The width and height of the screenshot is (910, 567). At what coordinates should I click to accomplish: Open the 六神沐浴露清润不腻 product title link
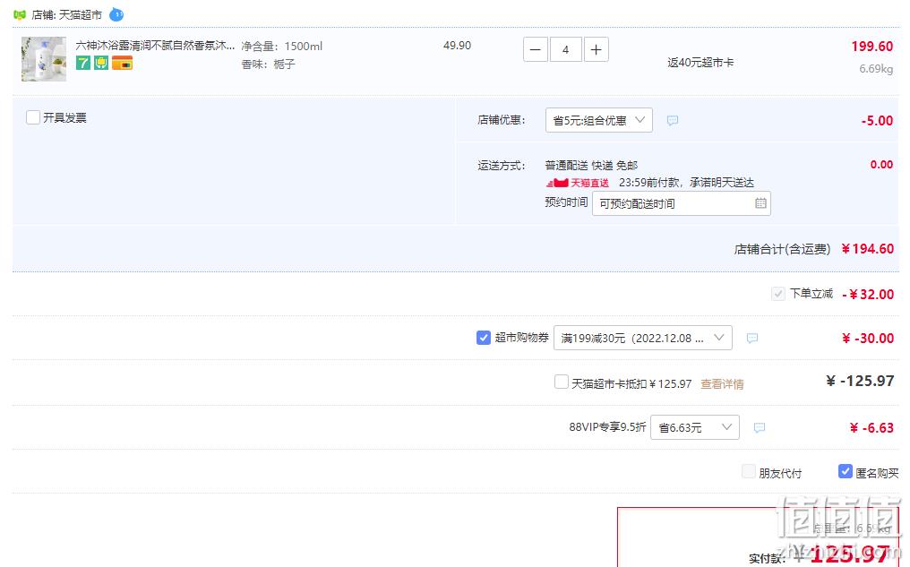coord(156,46)
